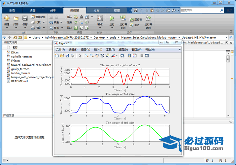
Task: Open the address path history dropdown
Action: [x=227, y=37]
